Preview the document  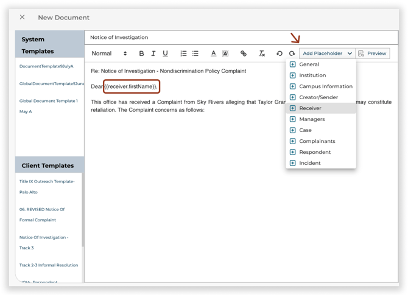tap(373, 54)
